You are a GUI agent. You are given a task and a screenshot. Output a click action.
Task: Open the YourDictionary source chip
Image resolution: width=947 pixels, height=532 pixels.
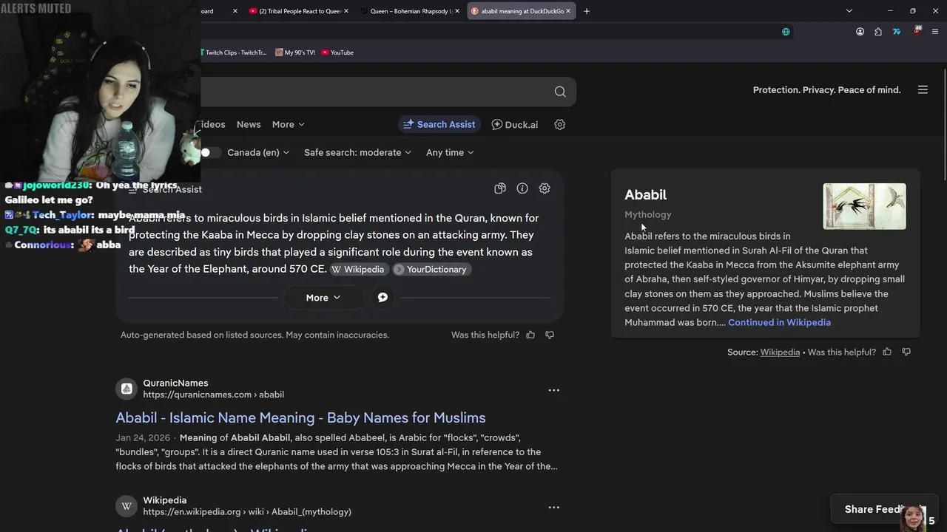click(431, 269)
